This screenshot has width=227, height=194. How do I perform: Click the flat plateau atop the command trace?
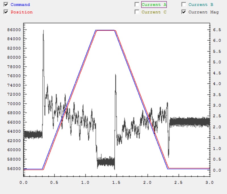point(105,30)
